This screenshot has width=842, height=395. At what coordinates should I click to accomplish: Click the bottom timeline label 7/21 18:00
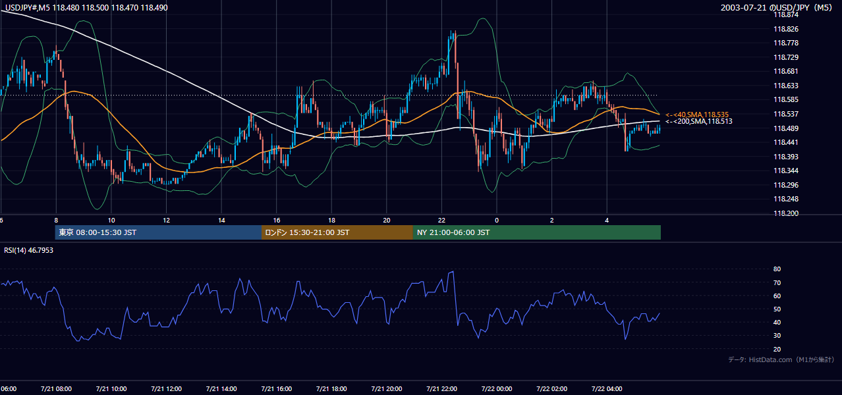(331, 388)
